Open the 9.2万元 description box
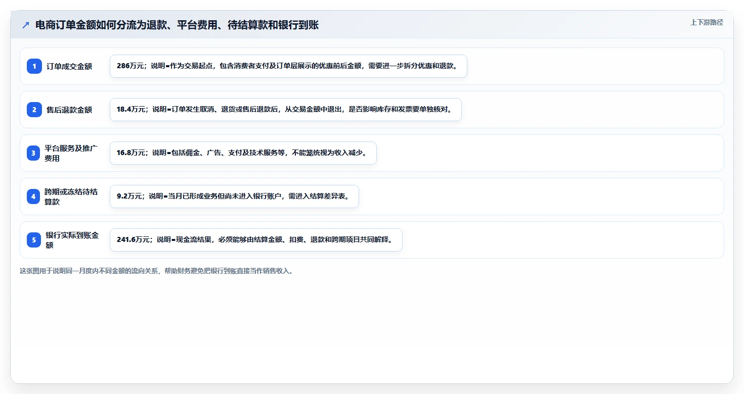This screenshot has width=744, height=394. 234,196
